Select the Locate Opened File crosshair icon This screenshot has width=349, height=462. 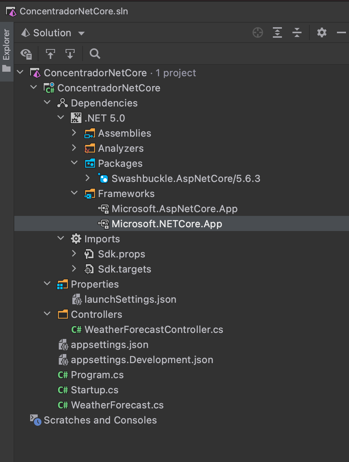[x=258, y=32]
